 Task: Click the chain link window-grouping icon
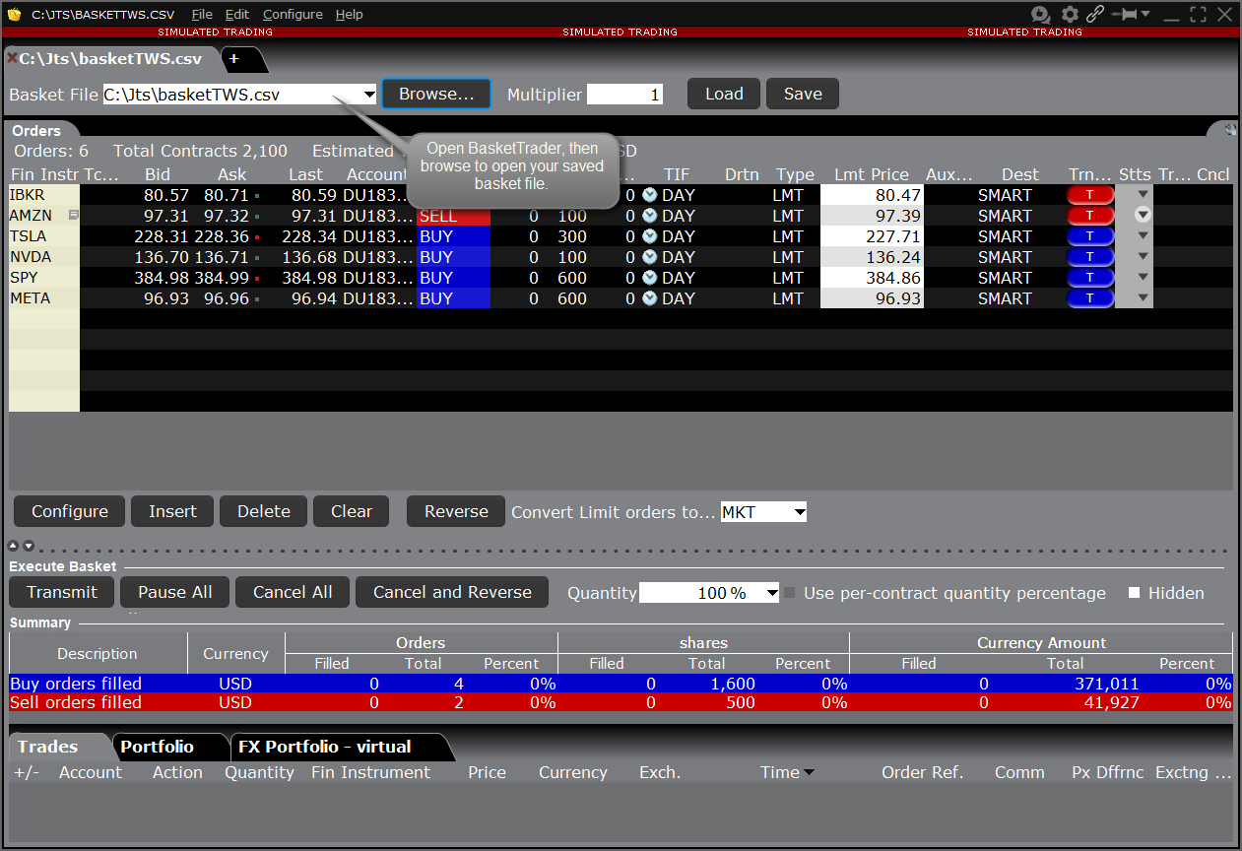pyautogui.click(x=1095, y=15)
